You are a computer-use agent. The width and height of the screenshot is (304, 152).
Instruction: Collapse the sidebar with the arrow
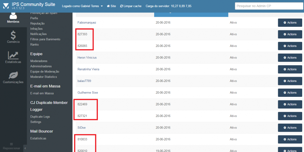click(x=25, y=148)
